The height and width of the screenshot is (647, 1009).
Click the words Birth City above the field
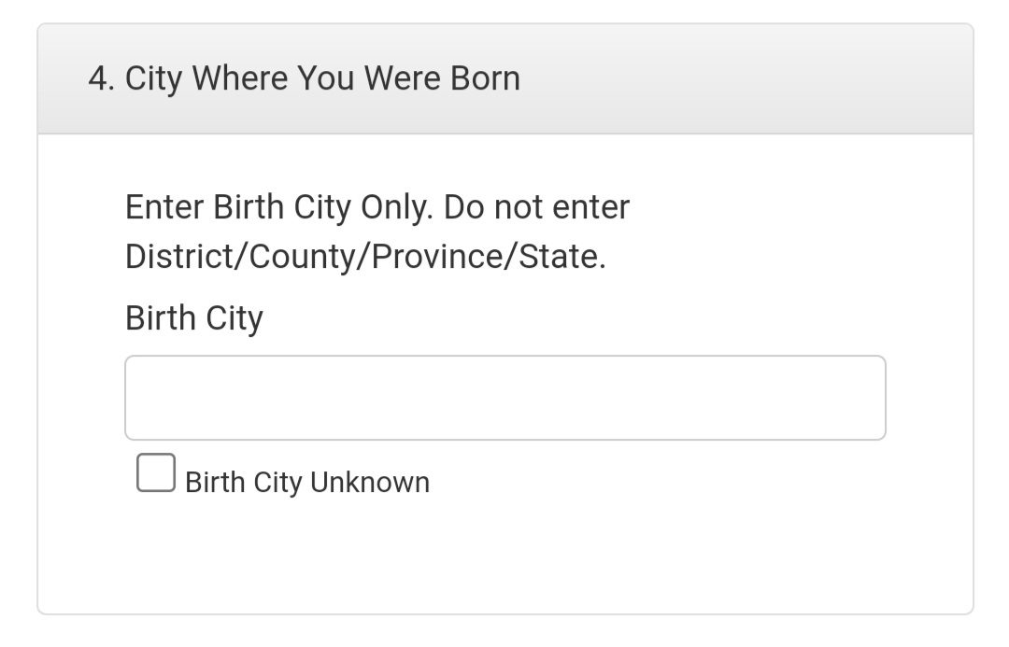(x=192, y=317)
